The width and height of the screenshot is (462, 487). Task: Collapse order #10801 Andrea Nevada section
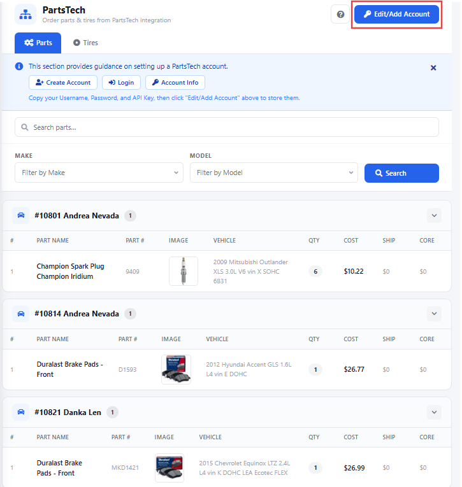pyautogui.click(x=434, y=216)
